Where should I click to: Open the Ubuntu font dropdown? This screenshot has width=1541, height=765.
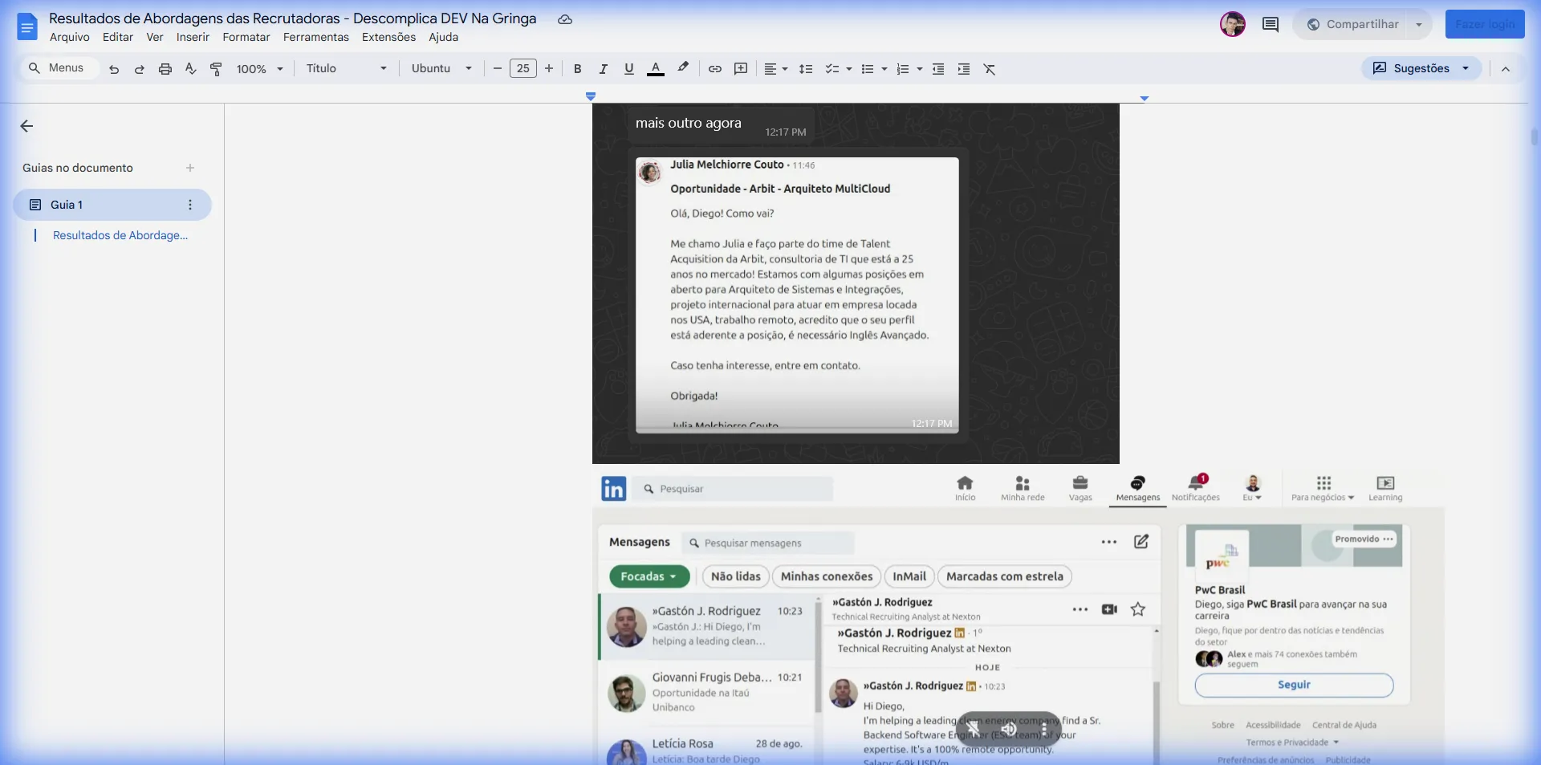click(x=441, y=69)
